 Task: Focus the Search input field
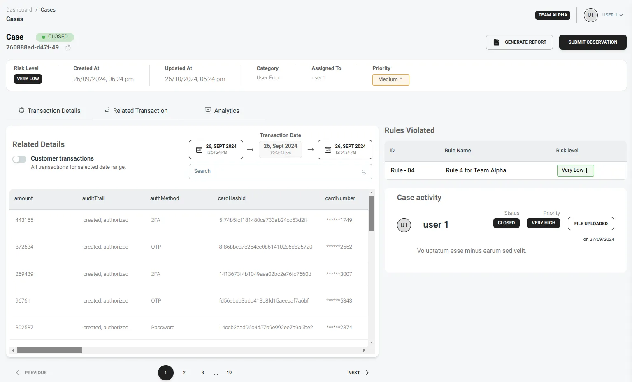point(280,172)
